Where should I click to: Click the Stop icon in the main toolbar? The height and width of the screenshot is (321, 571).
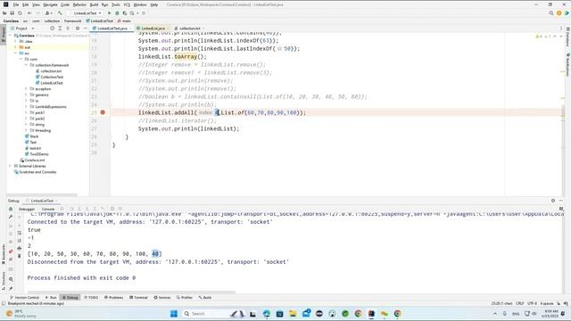coord(144,13)
